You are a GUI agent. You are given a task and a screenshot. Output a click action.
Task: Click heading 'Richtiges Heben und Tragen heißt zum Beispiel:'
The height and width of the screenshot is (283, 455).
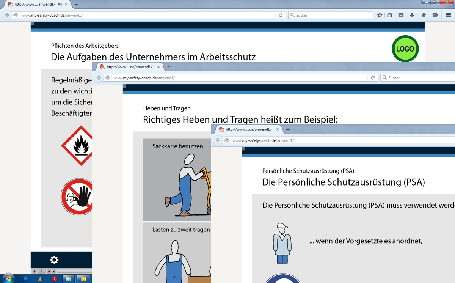pyautogui.click(x=240, y=120)
